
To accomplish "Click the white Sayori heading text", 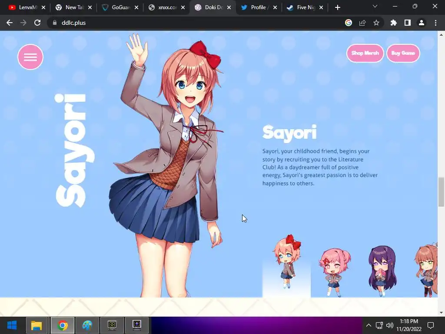I will (x=289, y=133).
